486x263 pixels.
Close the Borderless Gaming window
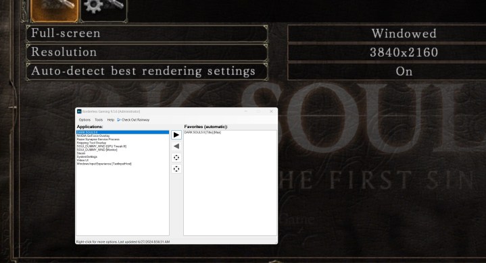(271, 111)
